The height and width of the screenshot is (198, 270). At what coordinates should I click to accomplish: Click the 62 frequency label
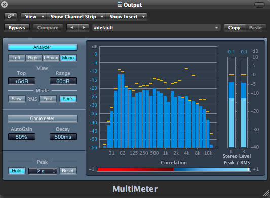(123, 153)
